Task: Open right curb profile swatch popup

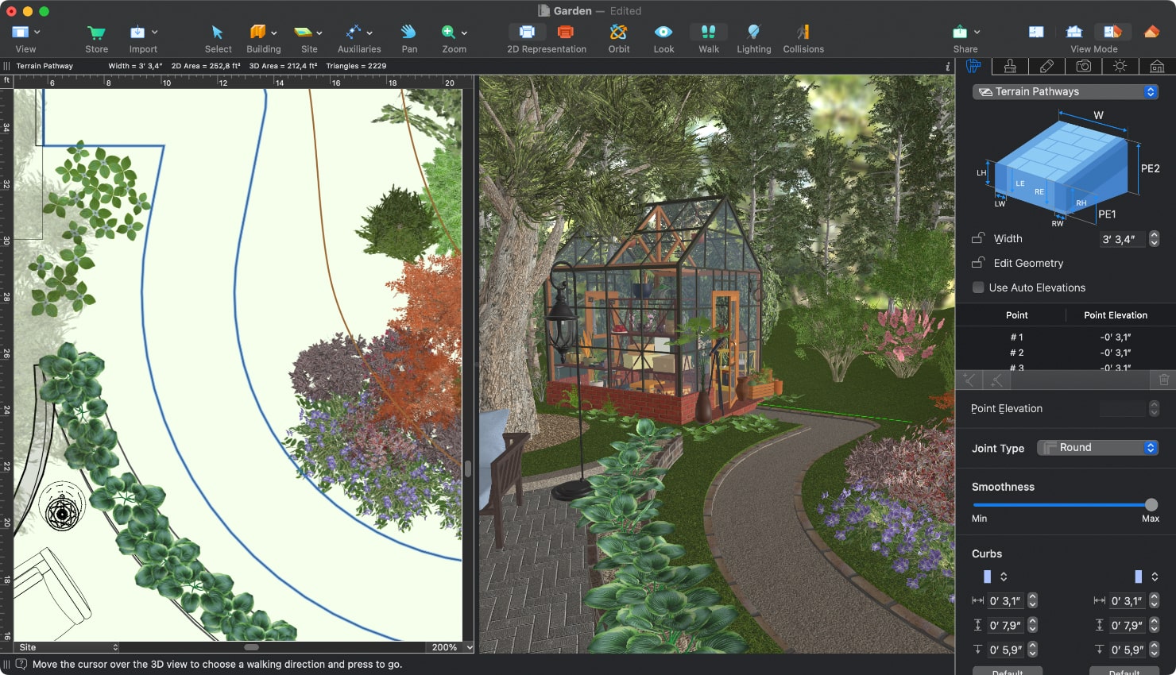Action: [x=1146, y=577]
